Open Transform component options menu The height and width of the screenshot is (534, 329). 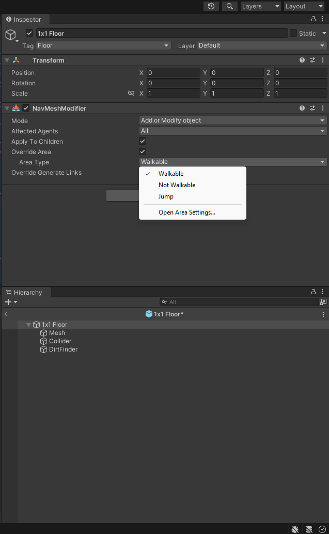(322, 60)
